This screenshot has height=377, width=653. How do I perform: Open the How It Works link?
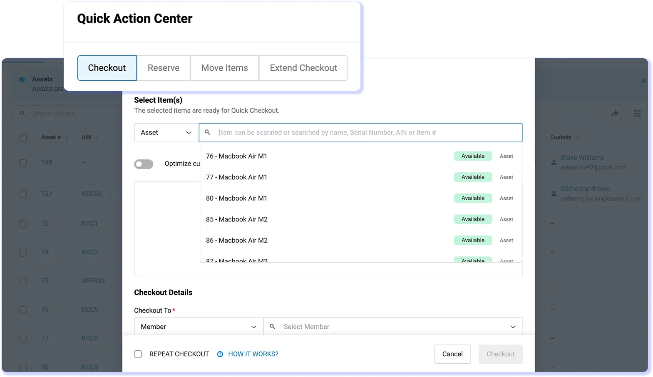(x=253, y=354)
